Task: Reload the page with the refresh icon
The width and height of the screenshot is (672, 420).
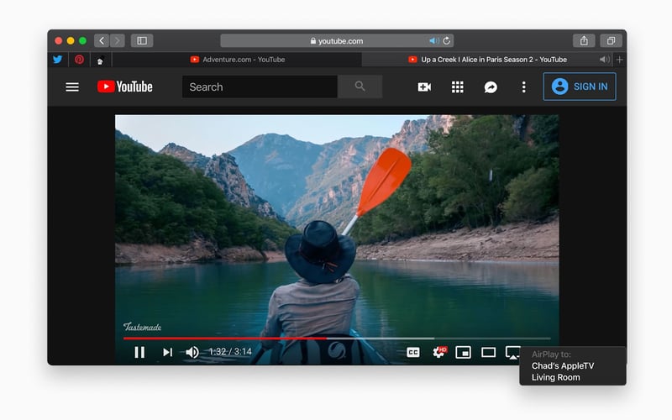Action: [x=447, y=40]
